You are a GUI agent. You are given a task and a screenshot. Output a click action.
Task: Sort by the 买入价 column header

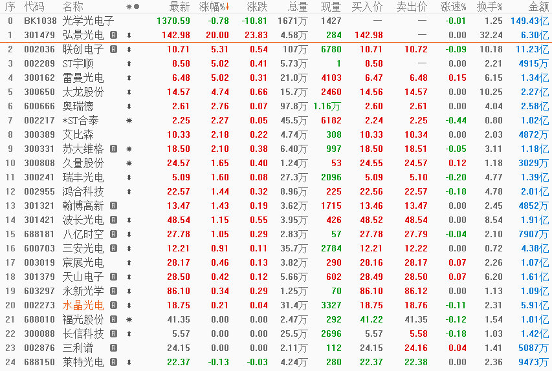pyautogui.click(x=367, y=6)
